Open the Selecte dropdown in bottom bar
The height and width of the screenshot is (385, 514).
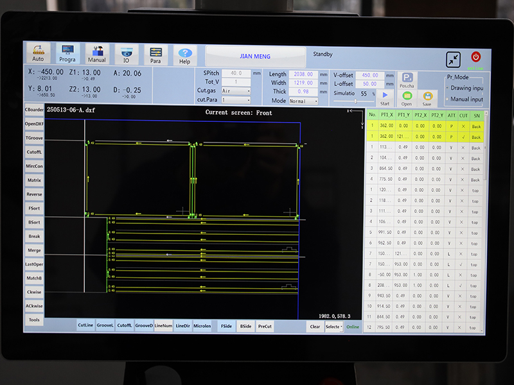click(333, 327)
